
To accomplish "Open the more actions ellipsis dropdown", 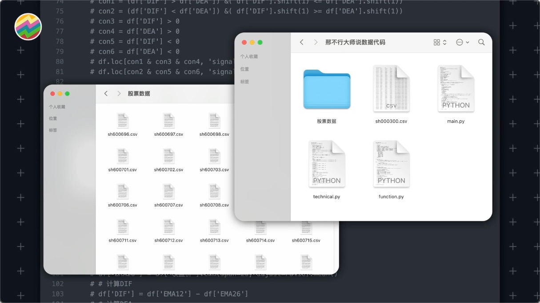I will click(462, 42).
